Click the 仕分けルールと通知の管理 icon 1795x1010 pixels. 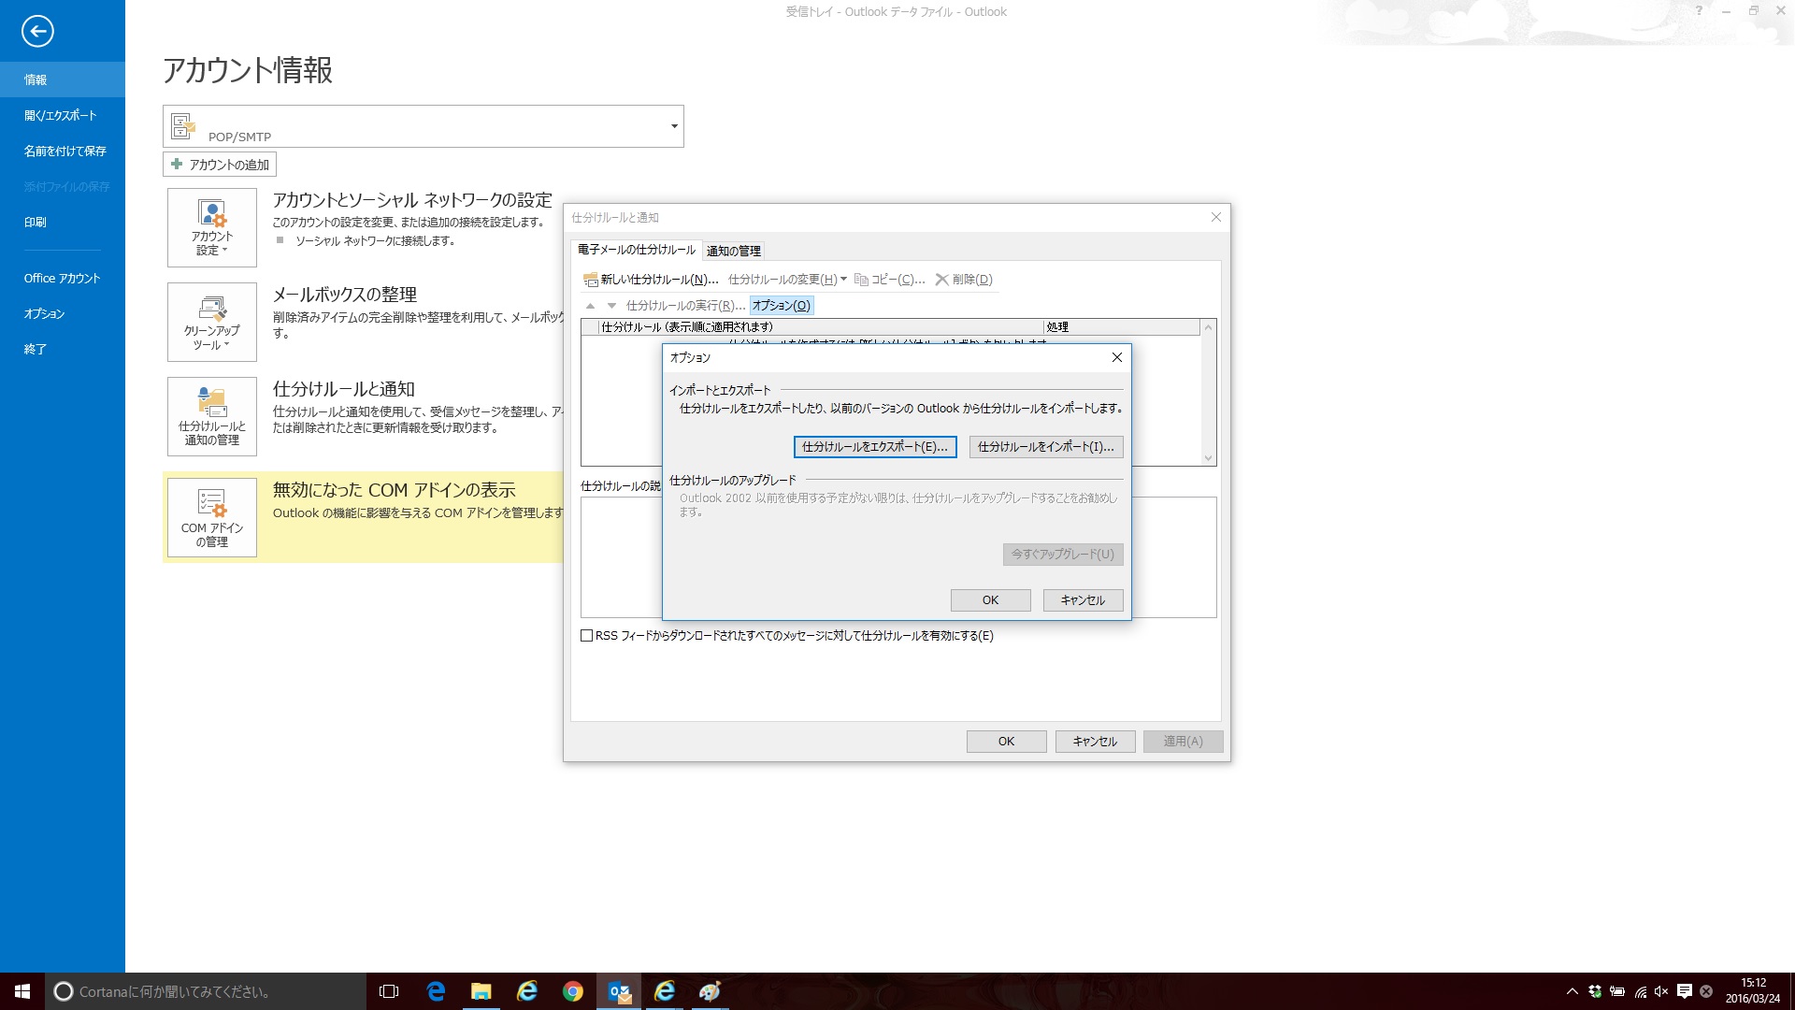[209, 415]
